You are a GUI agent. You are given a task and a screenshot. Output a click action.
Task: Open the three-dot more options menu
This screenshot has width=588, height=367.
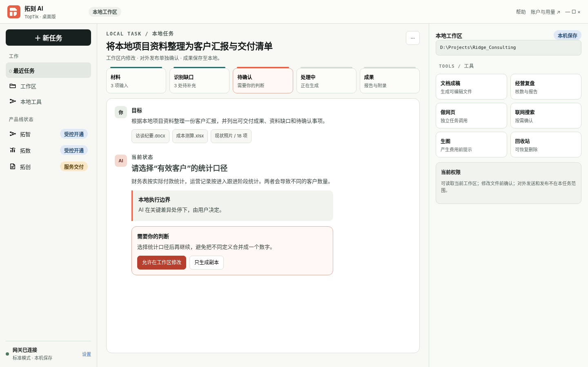413,38
